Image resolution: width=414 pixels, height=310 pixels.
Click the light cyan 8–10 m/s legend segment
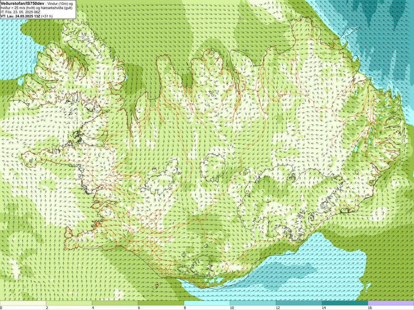pos(207,303)
